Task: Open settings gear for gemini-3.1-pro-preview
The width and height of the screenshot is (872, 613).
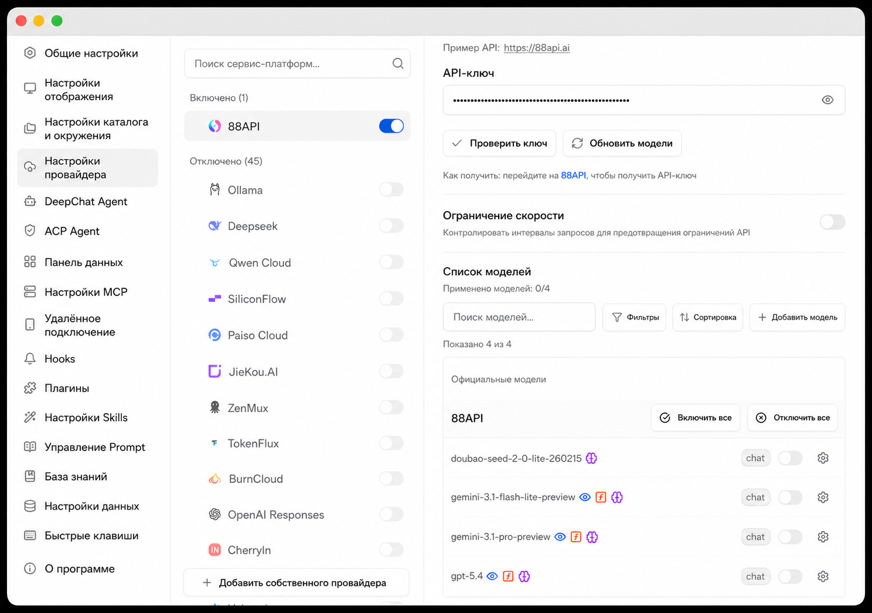Action: (x=823, y=537)
